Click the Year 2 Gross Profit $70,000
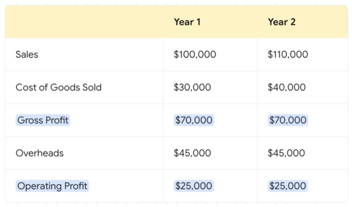This screenshot has height=207, width=352. tap(288, 120)
